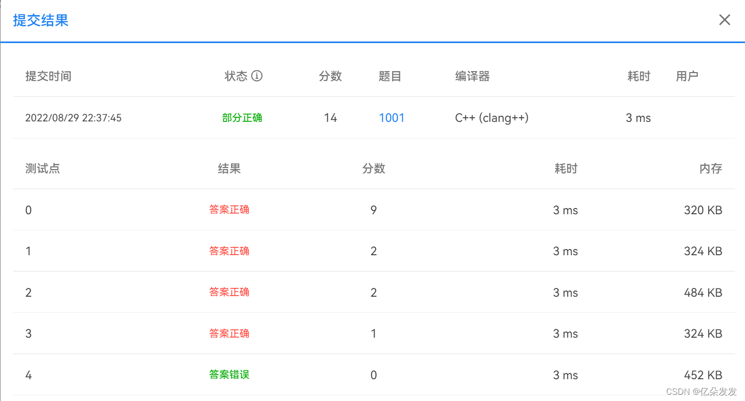Click the compiler C++ (clang++) text

pos(492,118)
